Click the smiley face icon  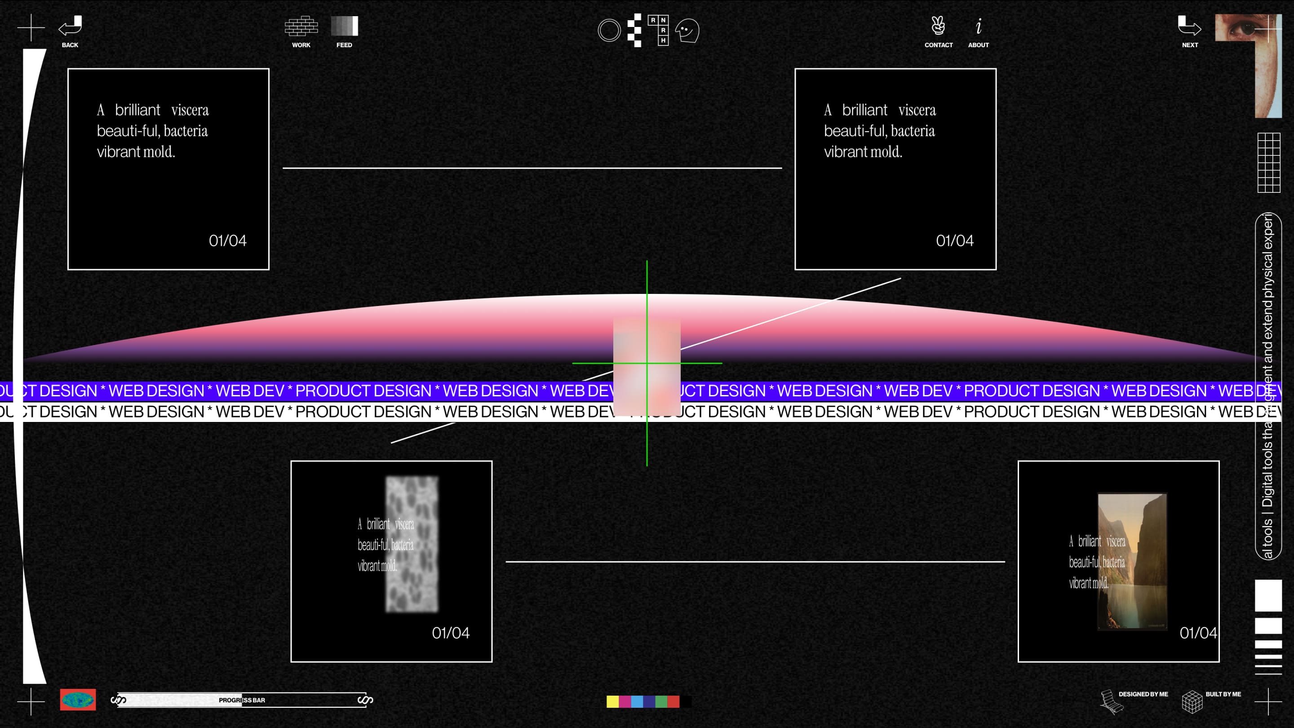pyautogui.click(x=687, y=31)
